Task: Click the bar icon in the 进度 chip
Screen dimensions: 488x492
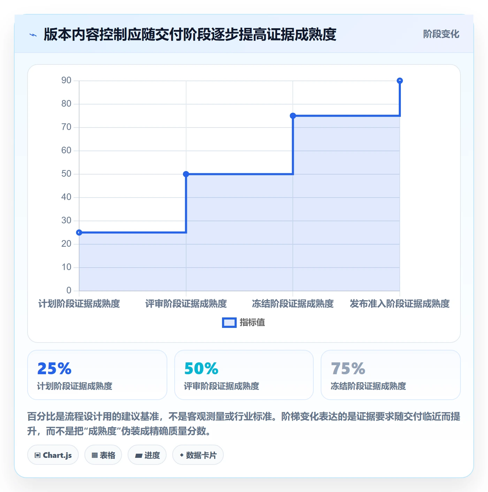Action: [x=139, y=455]
